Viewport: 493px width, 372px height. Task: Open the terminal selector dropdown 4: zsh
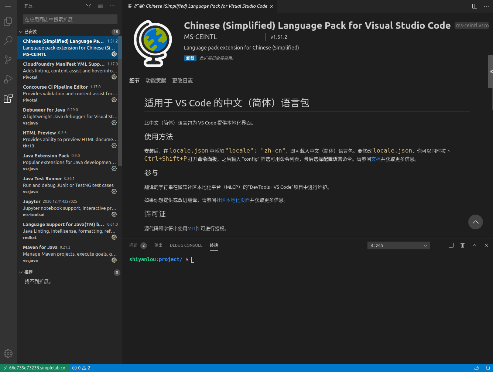[399, 245]
